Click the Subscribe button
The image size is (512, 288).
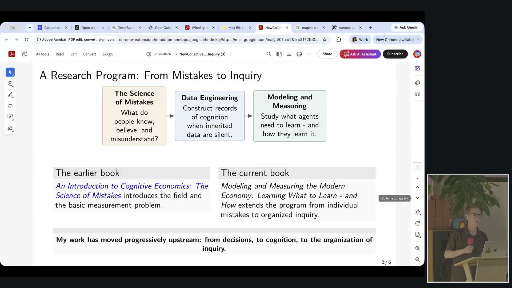click(x=395, y=54)
